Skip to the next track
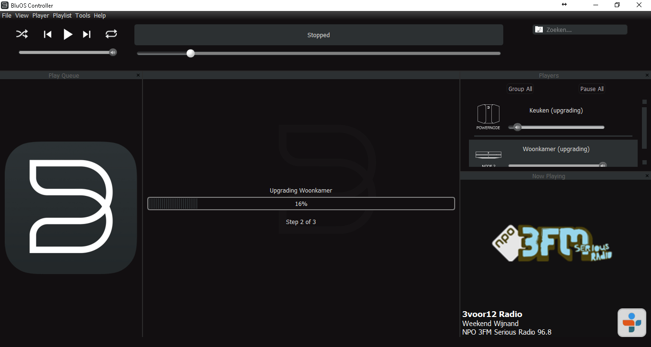The height and width of the screenshot is (347, 651). point(87,34)
